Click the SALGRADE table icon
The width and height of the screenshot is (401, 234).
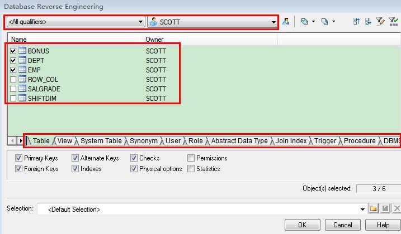tap(22, 89)
